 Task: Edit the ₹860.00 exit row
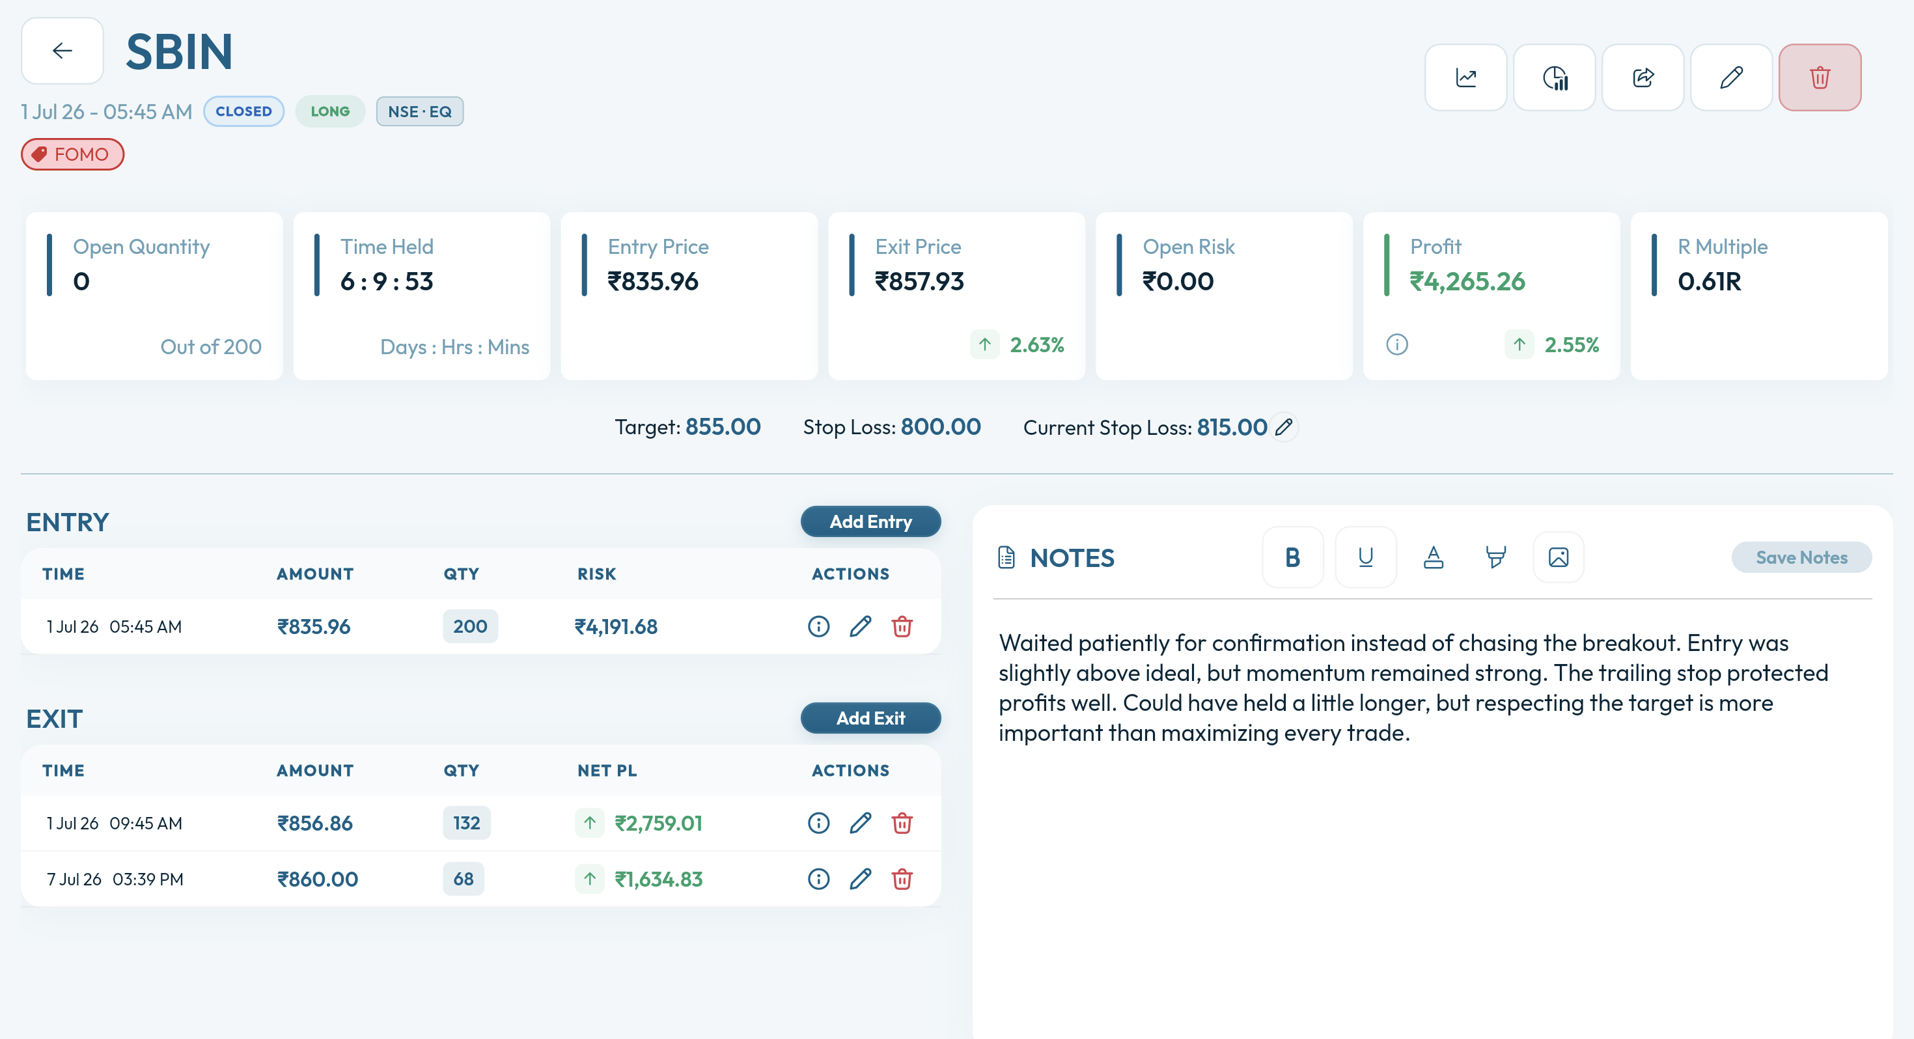[859, 880]
